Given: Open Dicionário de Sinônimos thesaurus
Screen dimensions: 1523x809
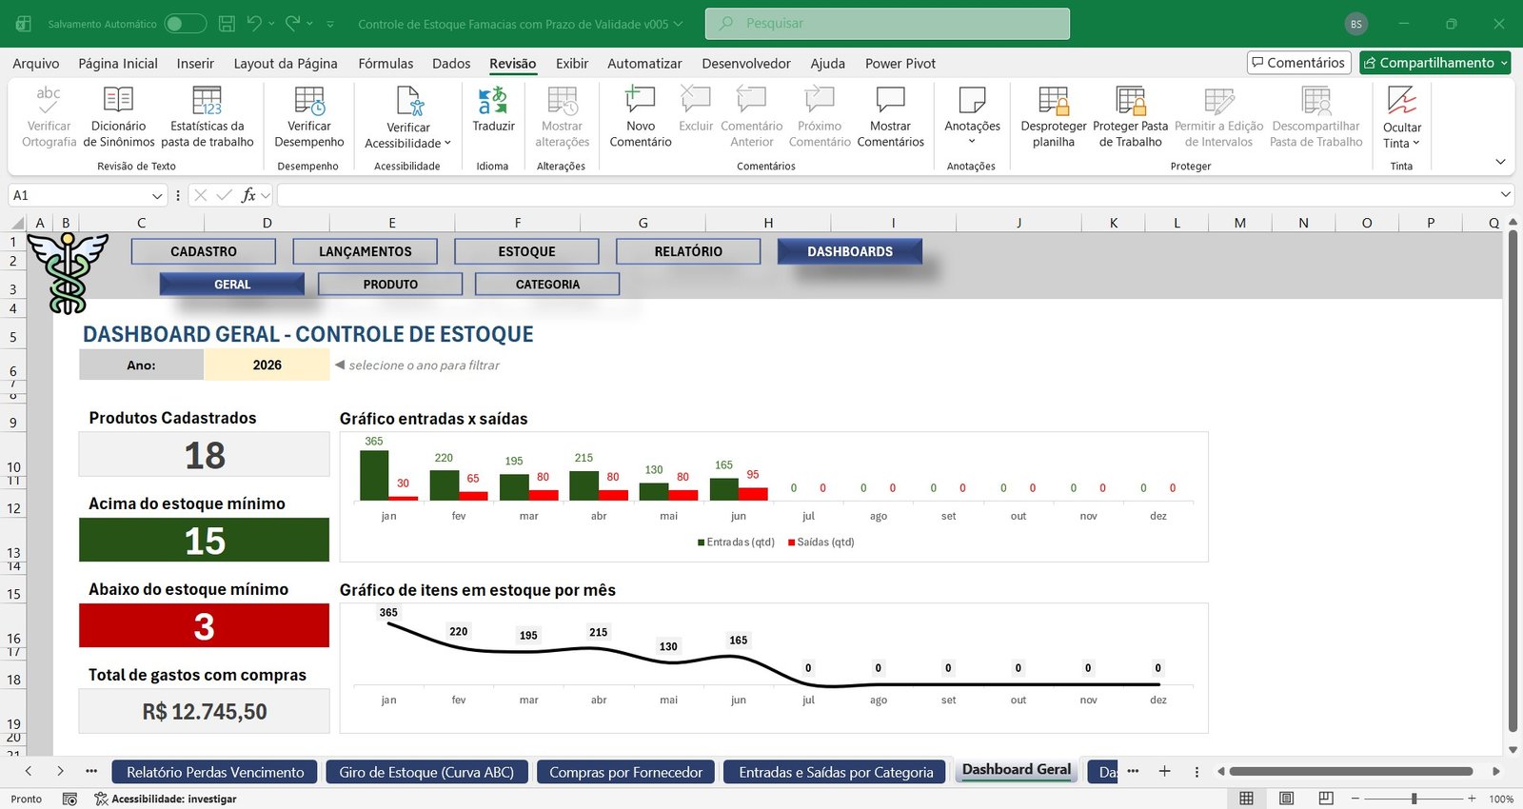Looking at the screenshot, I should 118,116.
